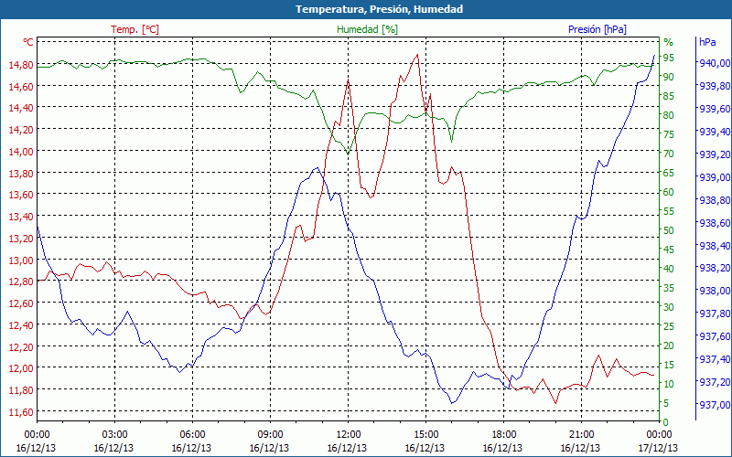Click the red "°C" axis unit label
The height and width of the screenshot is (457, 732).
coord(28,42)
